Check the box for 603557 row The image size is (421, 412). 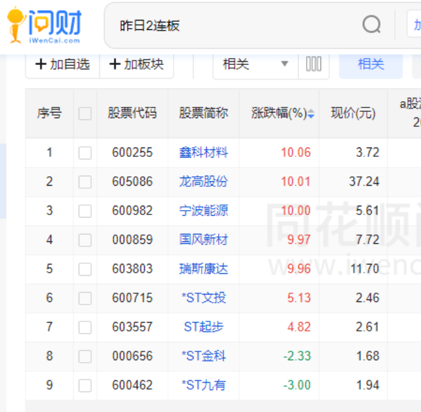85,328
